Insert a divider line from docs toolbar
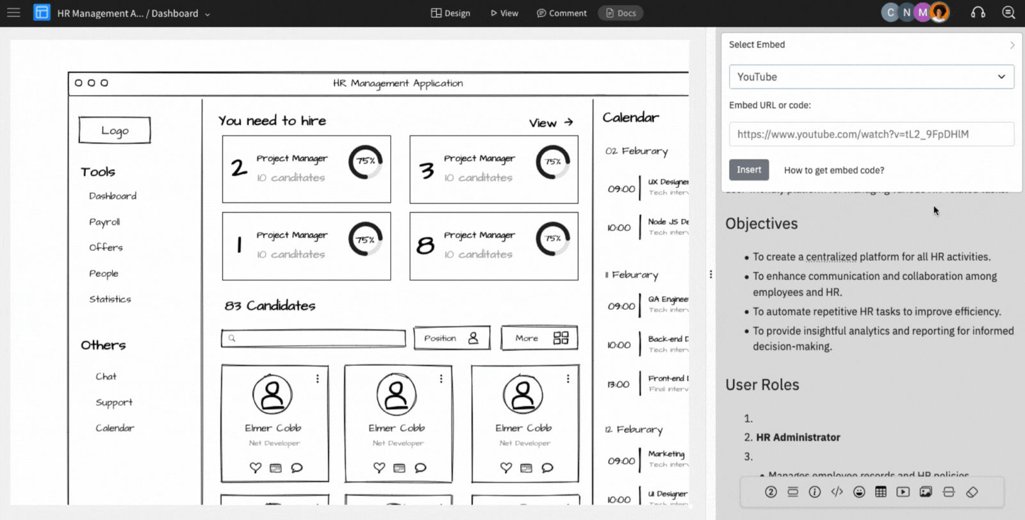Image resolution: width=1025 pixels, height=520 pixels. click(x=949, y=492)
